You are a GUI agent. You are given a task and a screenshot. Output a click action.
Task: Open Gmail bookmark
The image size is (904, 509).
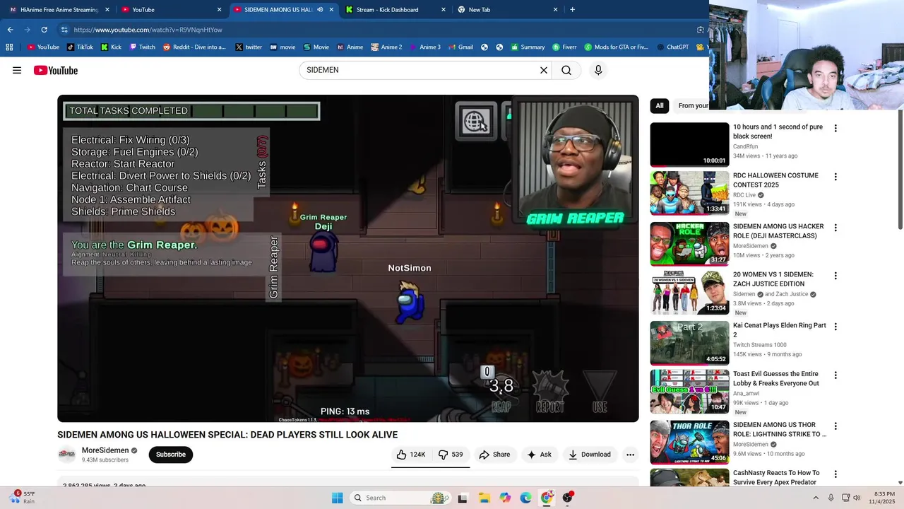[460, 47]
